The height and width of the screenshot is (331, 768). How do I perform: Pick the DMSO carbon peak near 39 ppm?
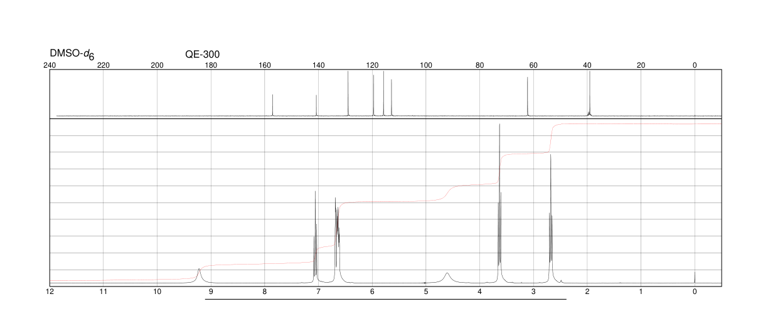point(590,93)
